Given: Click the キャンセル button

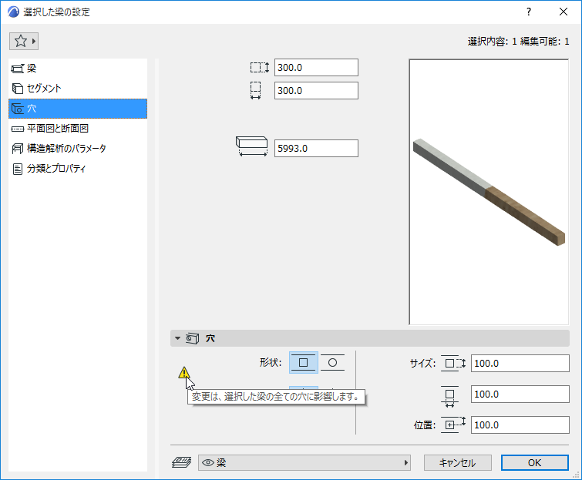Looking at the screenshot, I should [x=458, y=462].
